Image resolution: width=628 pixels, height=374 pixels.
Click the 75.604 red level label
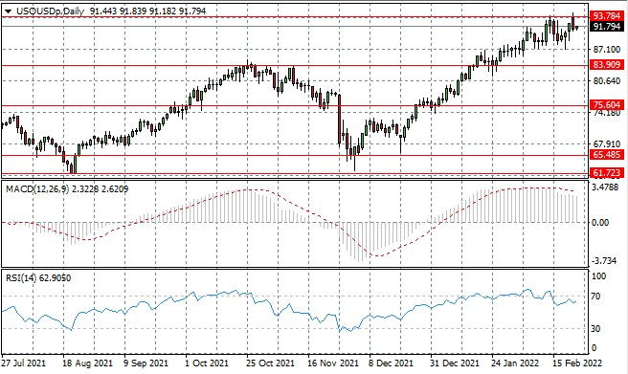click(607, 105)
